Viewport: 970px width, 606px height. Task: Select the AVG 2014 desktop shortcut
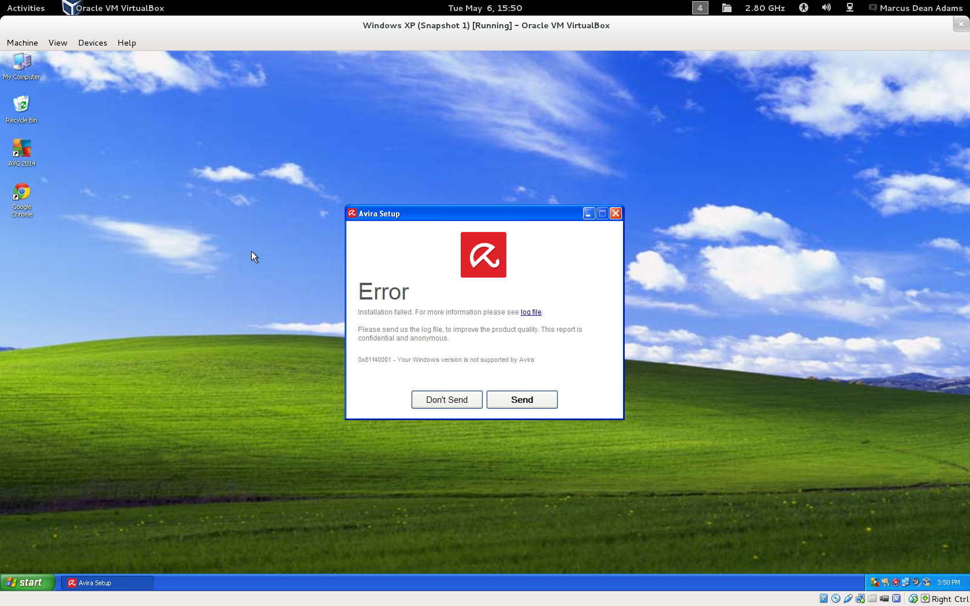22,153
